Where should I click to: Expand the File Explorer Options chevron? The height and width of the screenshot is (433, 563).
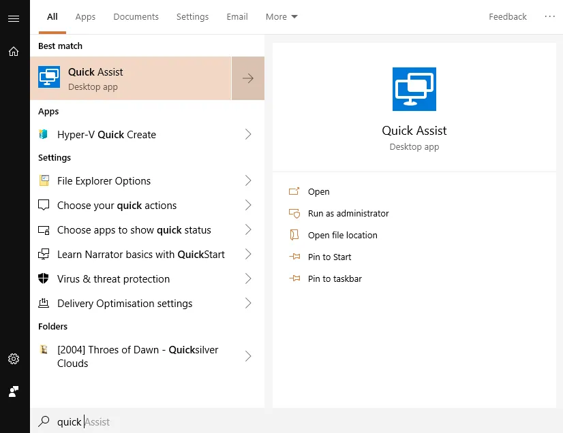tap(247, 180)
